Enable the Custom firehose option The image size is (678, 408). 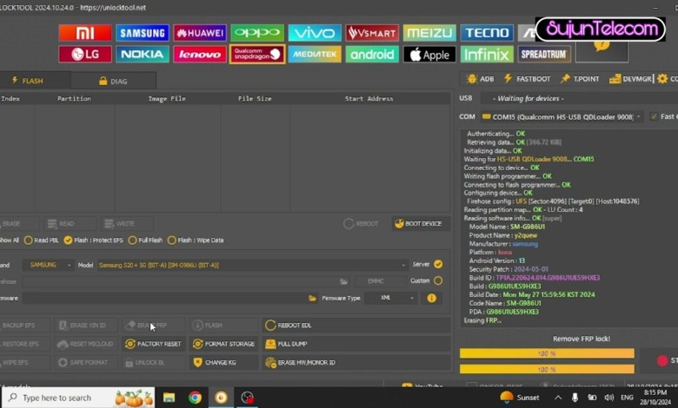pyautogui.click(x=438, y=281)
